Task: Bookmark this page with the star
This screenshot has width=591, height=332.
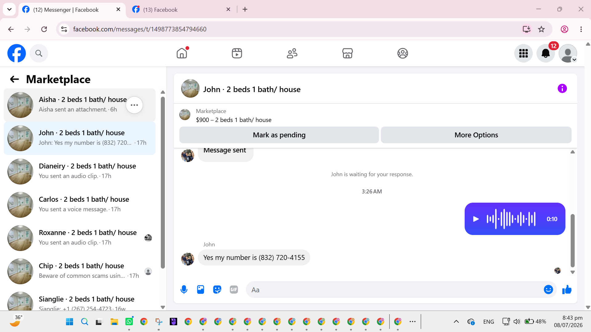Action: pos(541,29)
